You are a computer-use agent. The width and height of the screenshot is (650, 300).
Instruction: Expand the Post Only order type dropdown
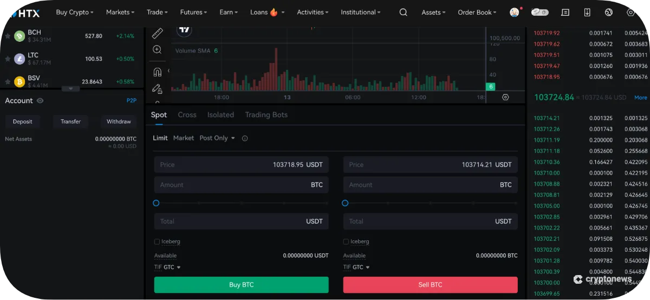(x=217, y=138)
